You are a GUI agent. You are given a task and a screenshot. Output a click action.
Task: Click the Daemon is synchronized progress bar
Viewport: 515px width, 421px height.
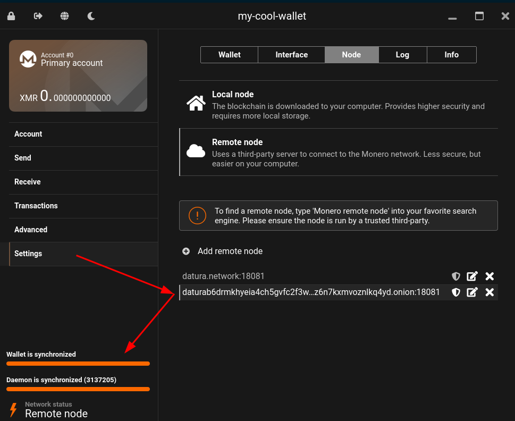[x=78, y=389]
